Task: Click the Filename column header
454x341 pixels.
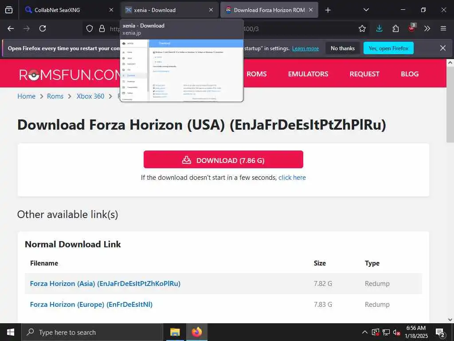Action: coord(44,263)
